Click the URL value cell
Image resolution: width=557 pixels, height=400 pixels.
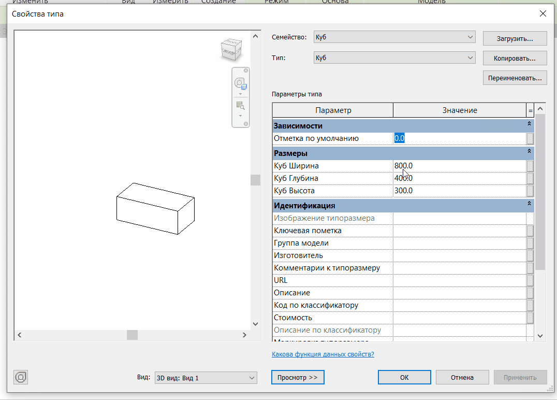point(459,280)
